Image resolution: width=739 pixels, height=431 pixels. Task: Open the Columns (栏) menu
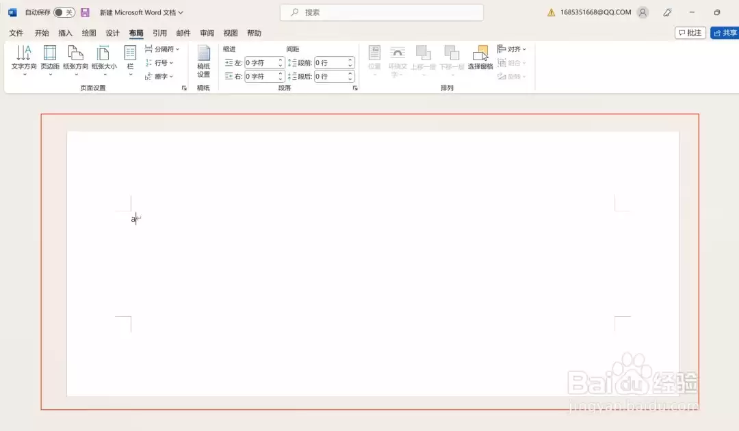click(130, 60)
